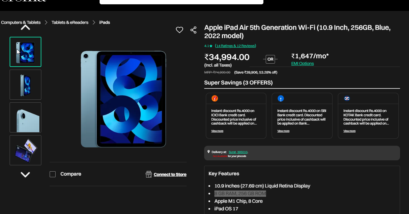Click View more on the SBI offer
Viewport: 409px width, 214px height.
pyautogui.click(x=283, y=131)
